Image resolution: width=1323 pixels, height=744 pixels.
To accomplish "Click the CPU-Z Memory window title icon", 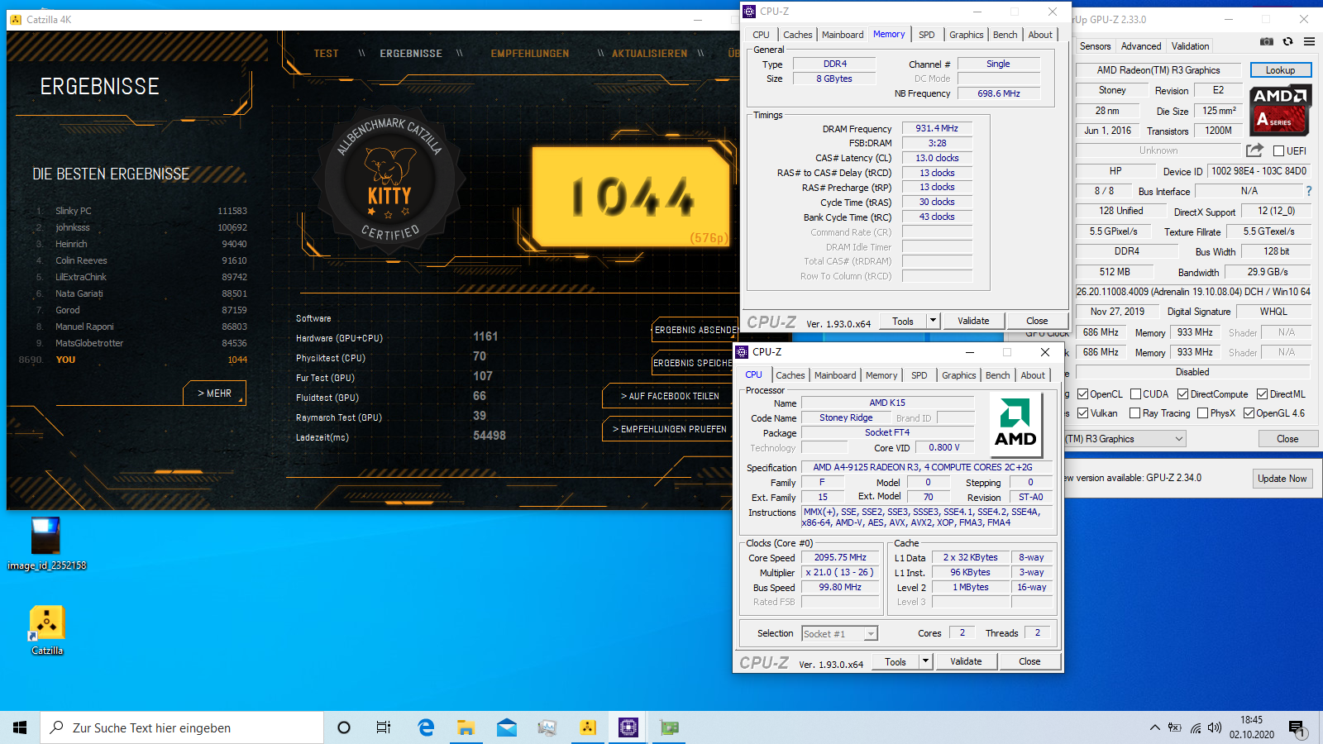I will click(749, 12).
